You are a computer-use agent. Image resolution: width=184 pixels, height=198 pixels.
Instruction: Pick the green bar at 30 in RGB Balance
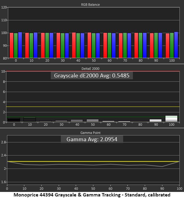click(x=63, y=45)
